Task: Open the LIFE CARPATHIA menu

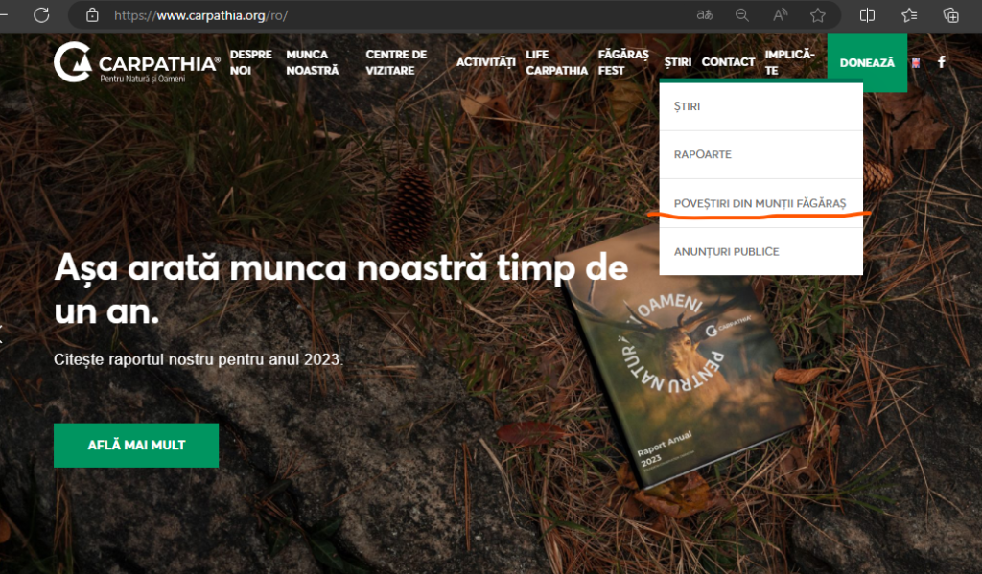Action: coord(556,62)
